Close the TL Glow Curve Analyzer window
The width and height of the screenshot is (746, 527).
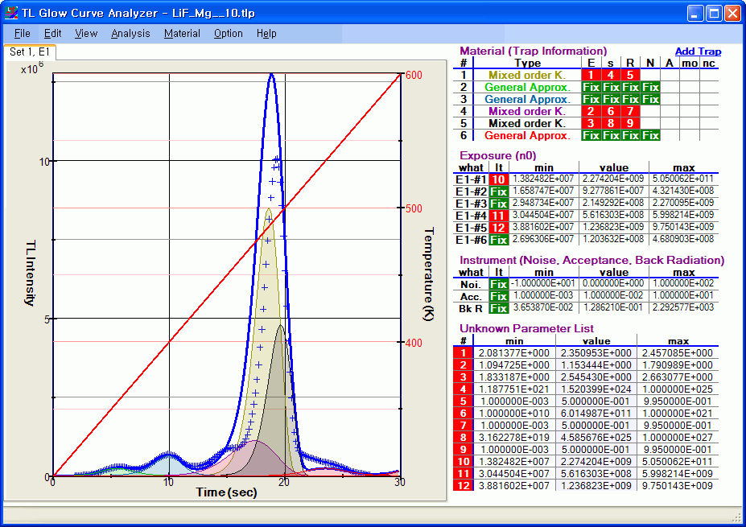(732, 14)
